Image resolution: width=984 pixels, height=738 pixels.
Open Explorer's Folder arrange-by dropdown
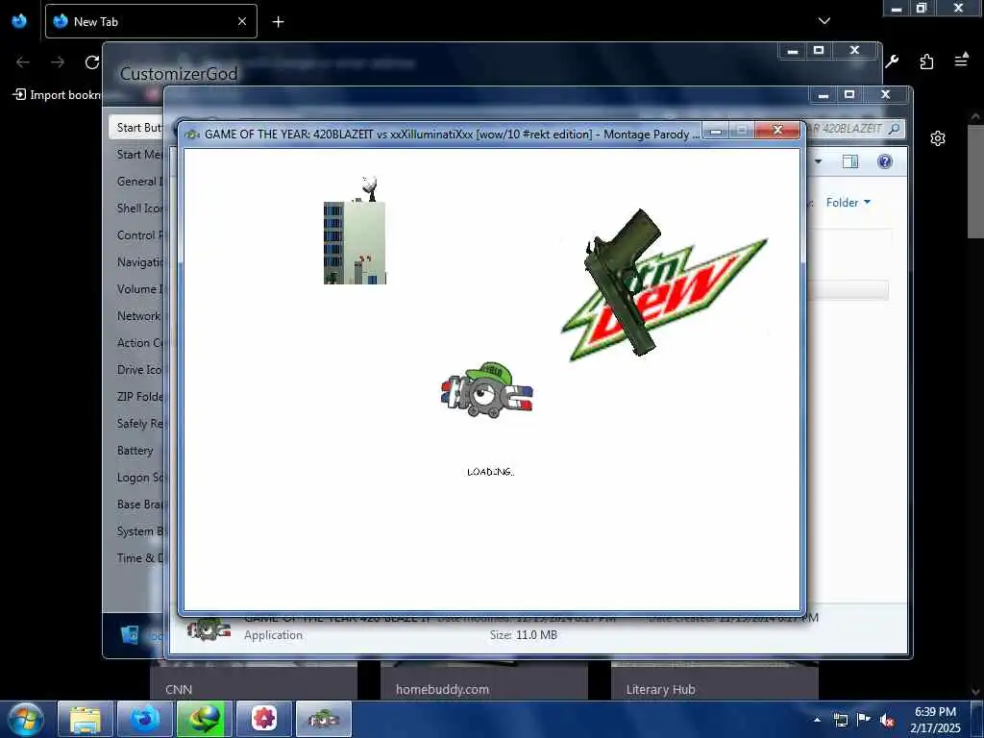[848, 203]
